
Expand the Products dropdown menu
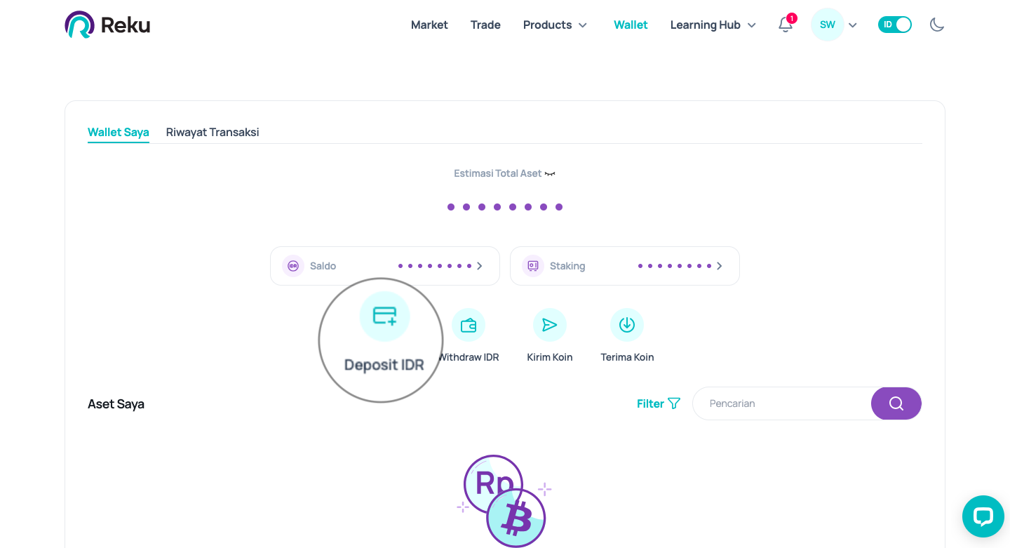point(555,25)
